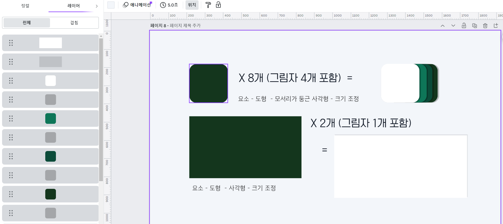The width and height of the screenshot is (503, 224).
Task: Click the chevron next to 레이어 tab
Action: tap(96, 6)
